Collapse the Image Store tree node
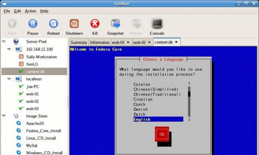 [x=4, y=116]
